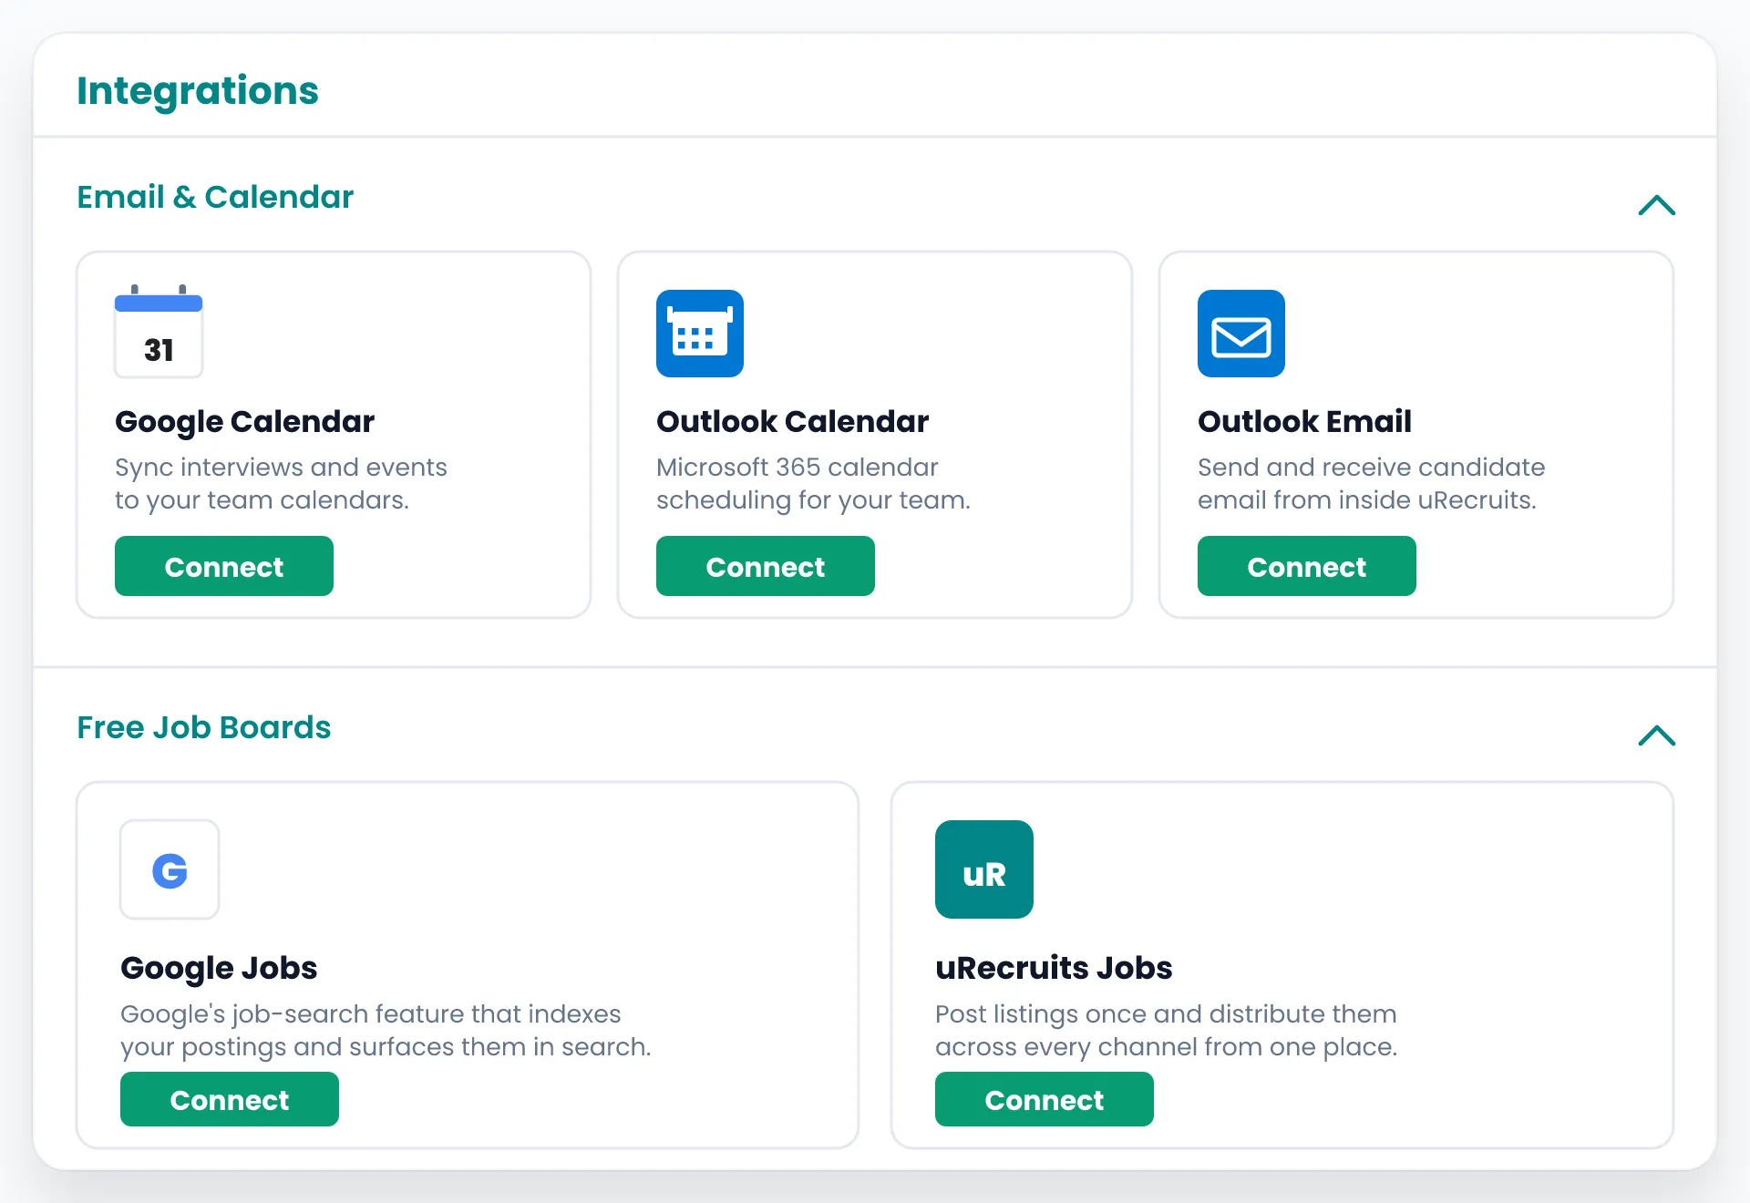Click the Google Jobs G logo
The image size is (1750, 1203).
pyautogui.click(x=170, y=869)
